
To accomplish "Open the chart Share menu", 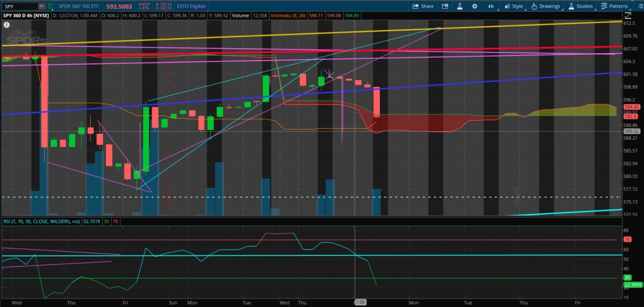I will tap(423, 6).
